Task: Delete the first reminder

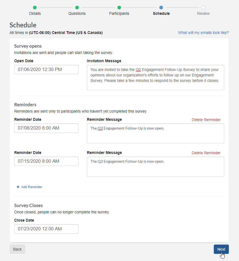Action: (206, 120)
